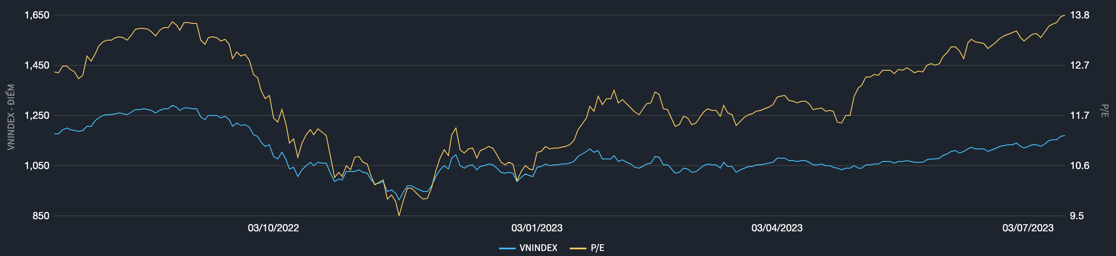Viewport: 1116px width, 256px height.
Task: Click the yellow P/E legend line marker
Action: (578, 248)
